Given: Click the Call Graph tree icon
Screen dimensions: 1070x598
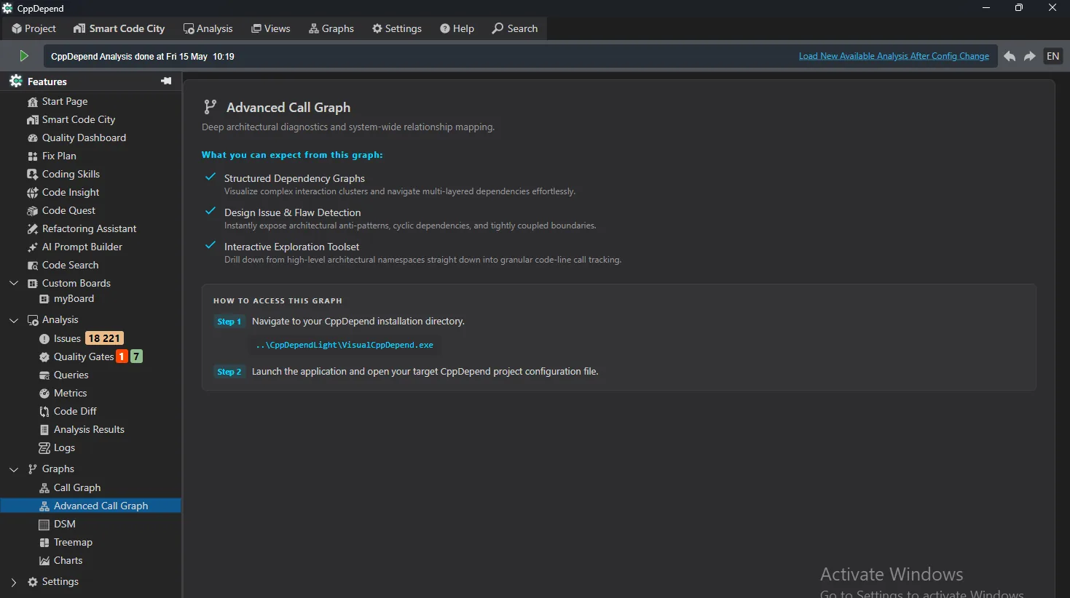Looking at the screenshot, I should click(44, 488).
